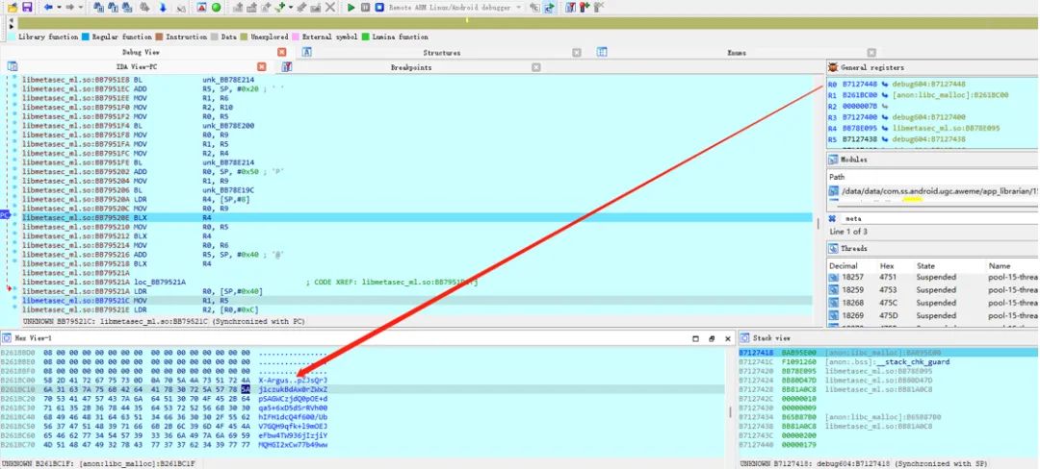Open the forward-history dropdown arrow

coord(81,8)
